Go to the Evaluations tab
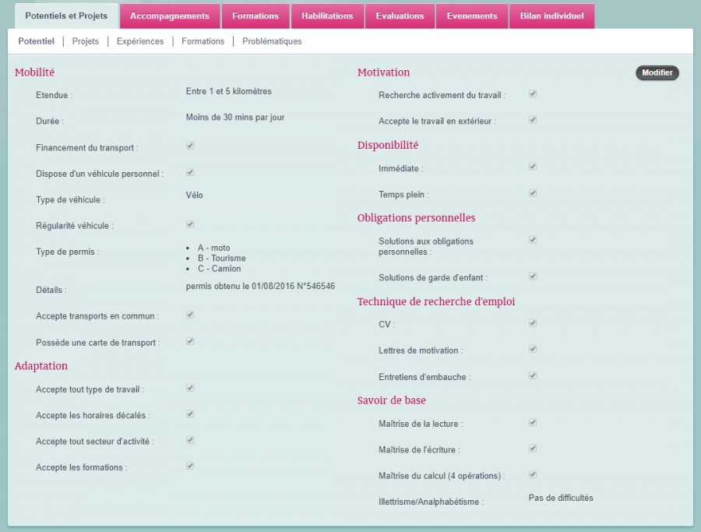 coord(400,16)
